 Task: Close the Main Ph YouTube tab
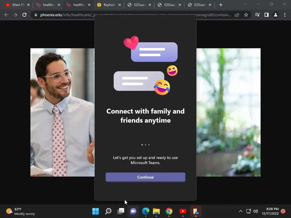click(x=28, y=5)
